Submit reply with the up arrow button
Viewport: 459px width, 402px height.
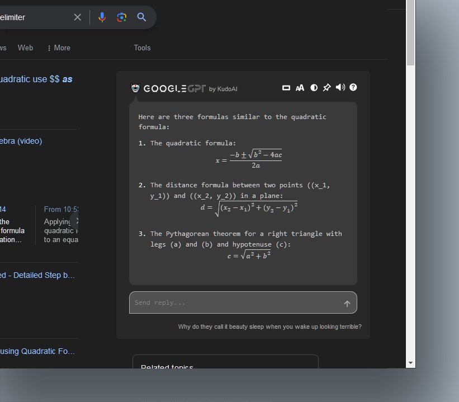tap(347, 304)
